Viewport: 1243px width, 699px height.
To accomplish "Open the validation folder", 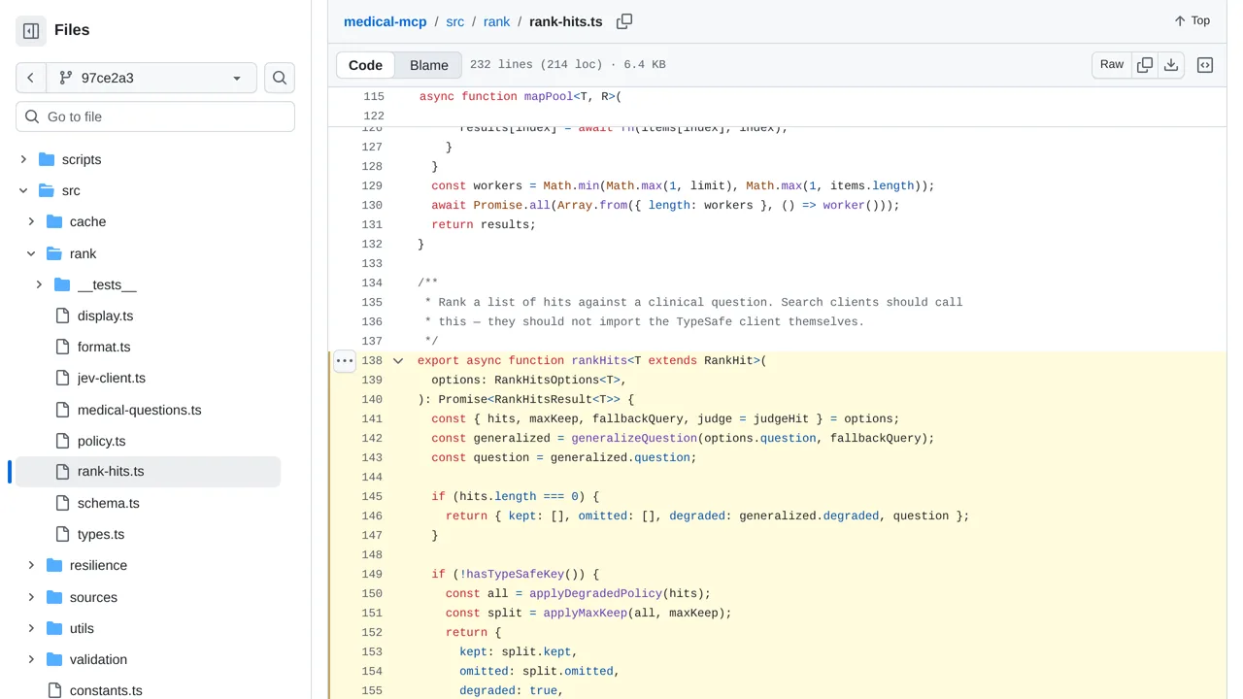I will click(98, 659).
